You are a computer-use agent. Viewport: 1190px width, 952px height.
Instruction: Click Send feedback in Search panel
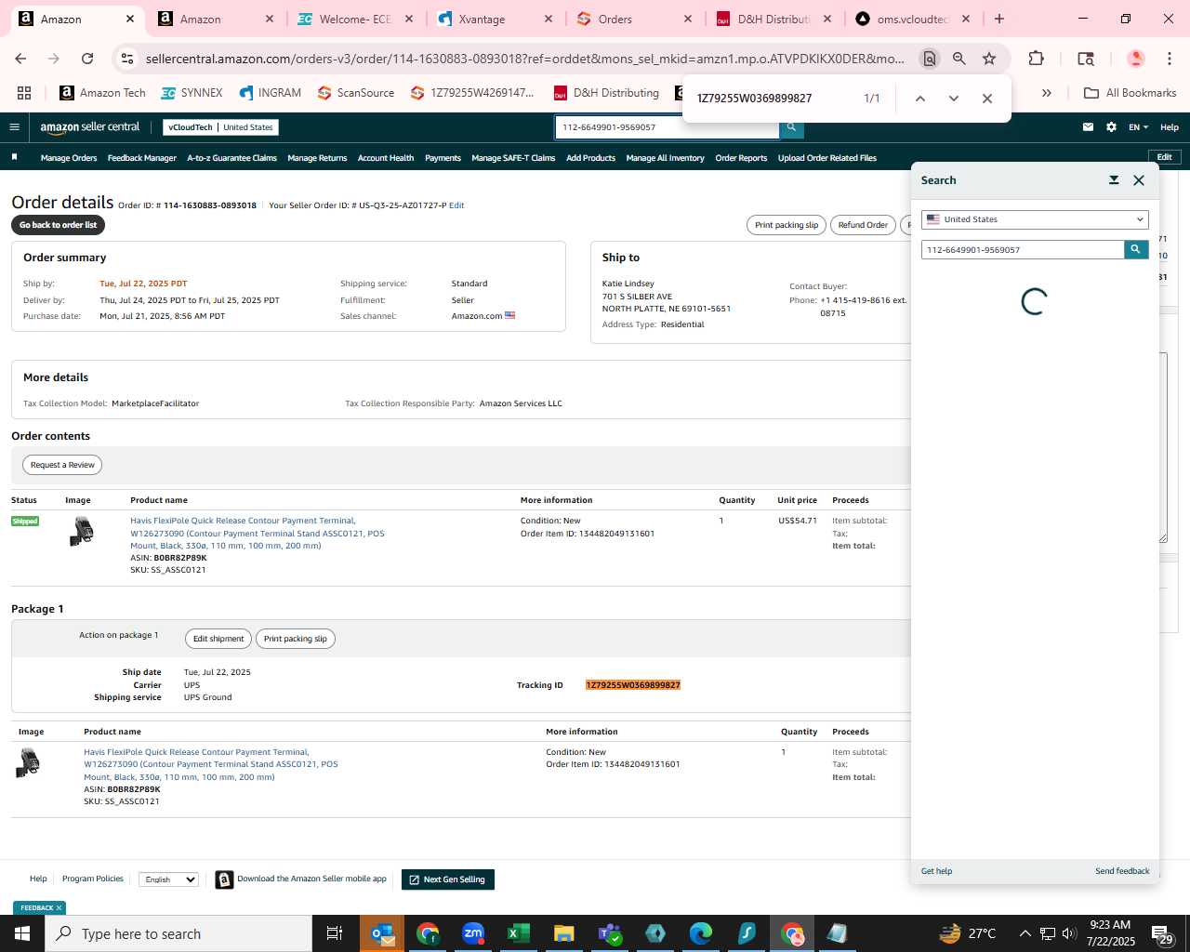point(1122,871)
